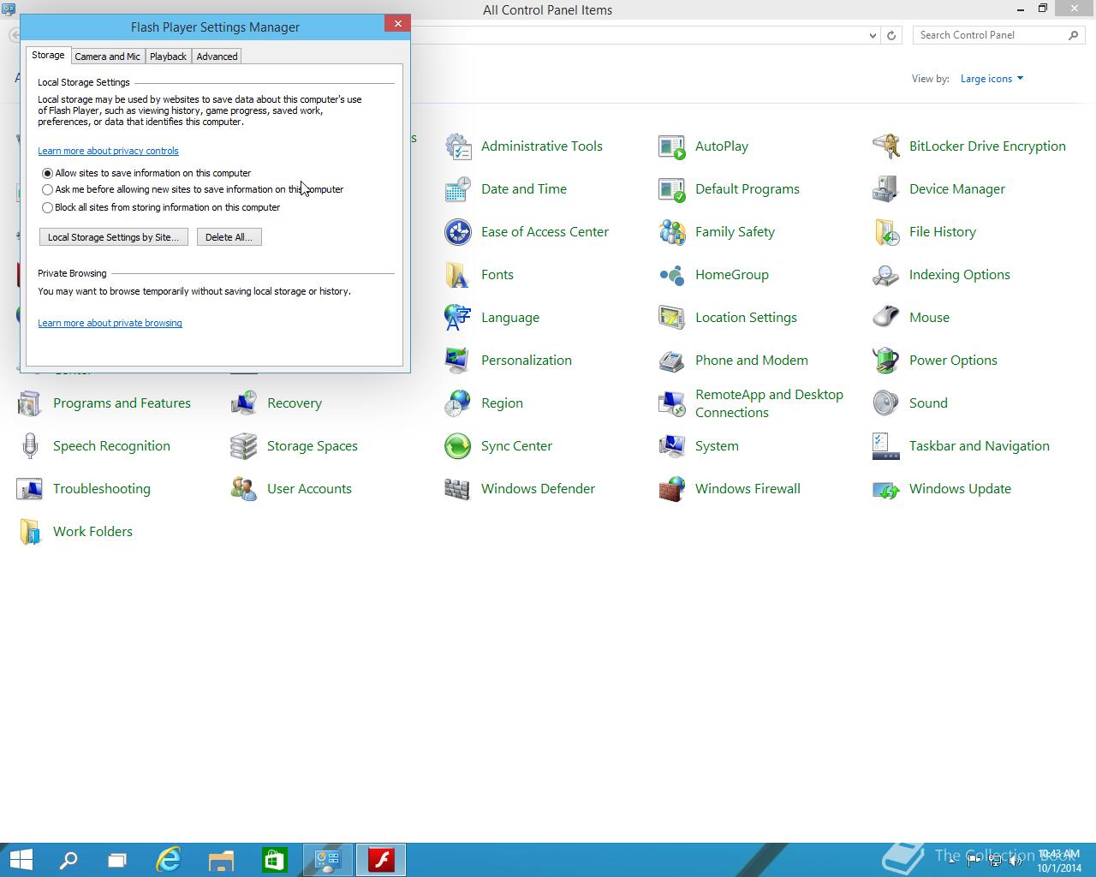
Task: Select Block all sites from storing information
Action: 48,207
